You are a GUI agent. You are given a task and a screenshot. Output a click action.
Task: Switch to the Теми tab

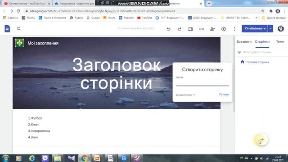coord(280,42)
